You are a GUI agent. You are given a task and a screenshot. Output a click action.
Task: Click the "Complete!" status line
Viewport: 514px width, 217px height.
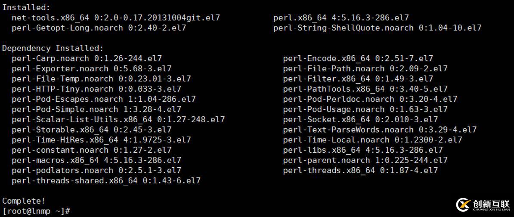pos(24,201)
